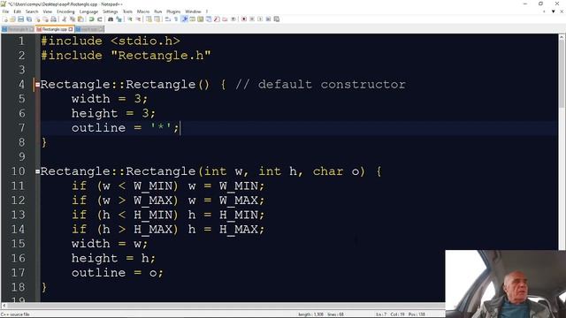Open the Run menu
Image resolution: width=566 pixels, height=318 pixels.
point(157,11)
